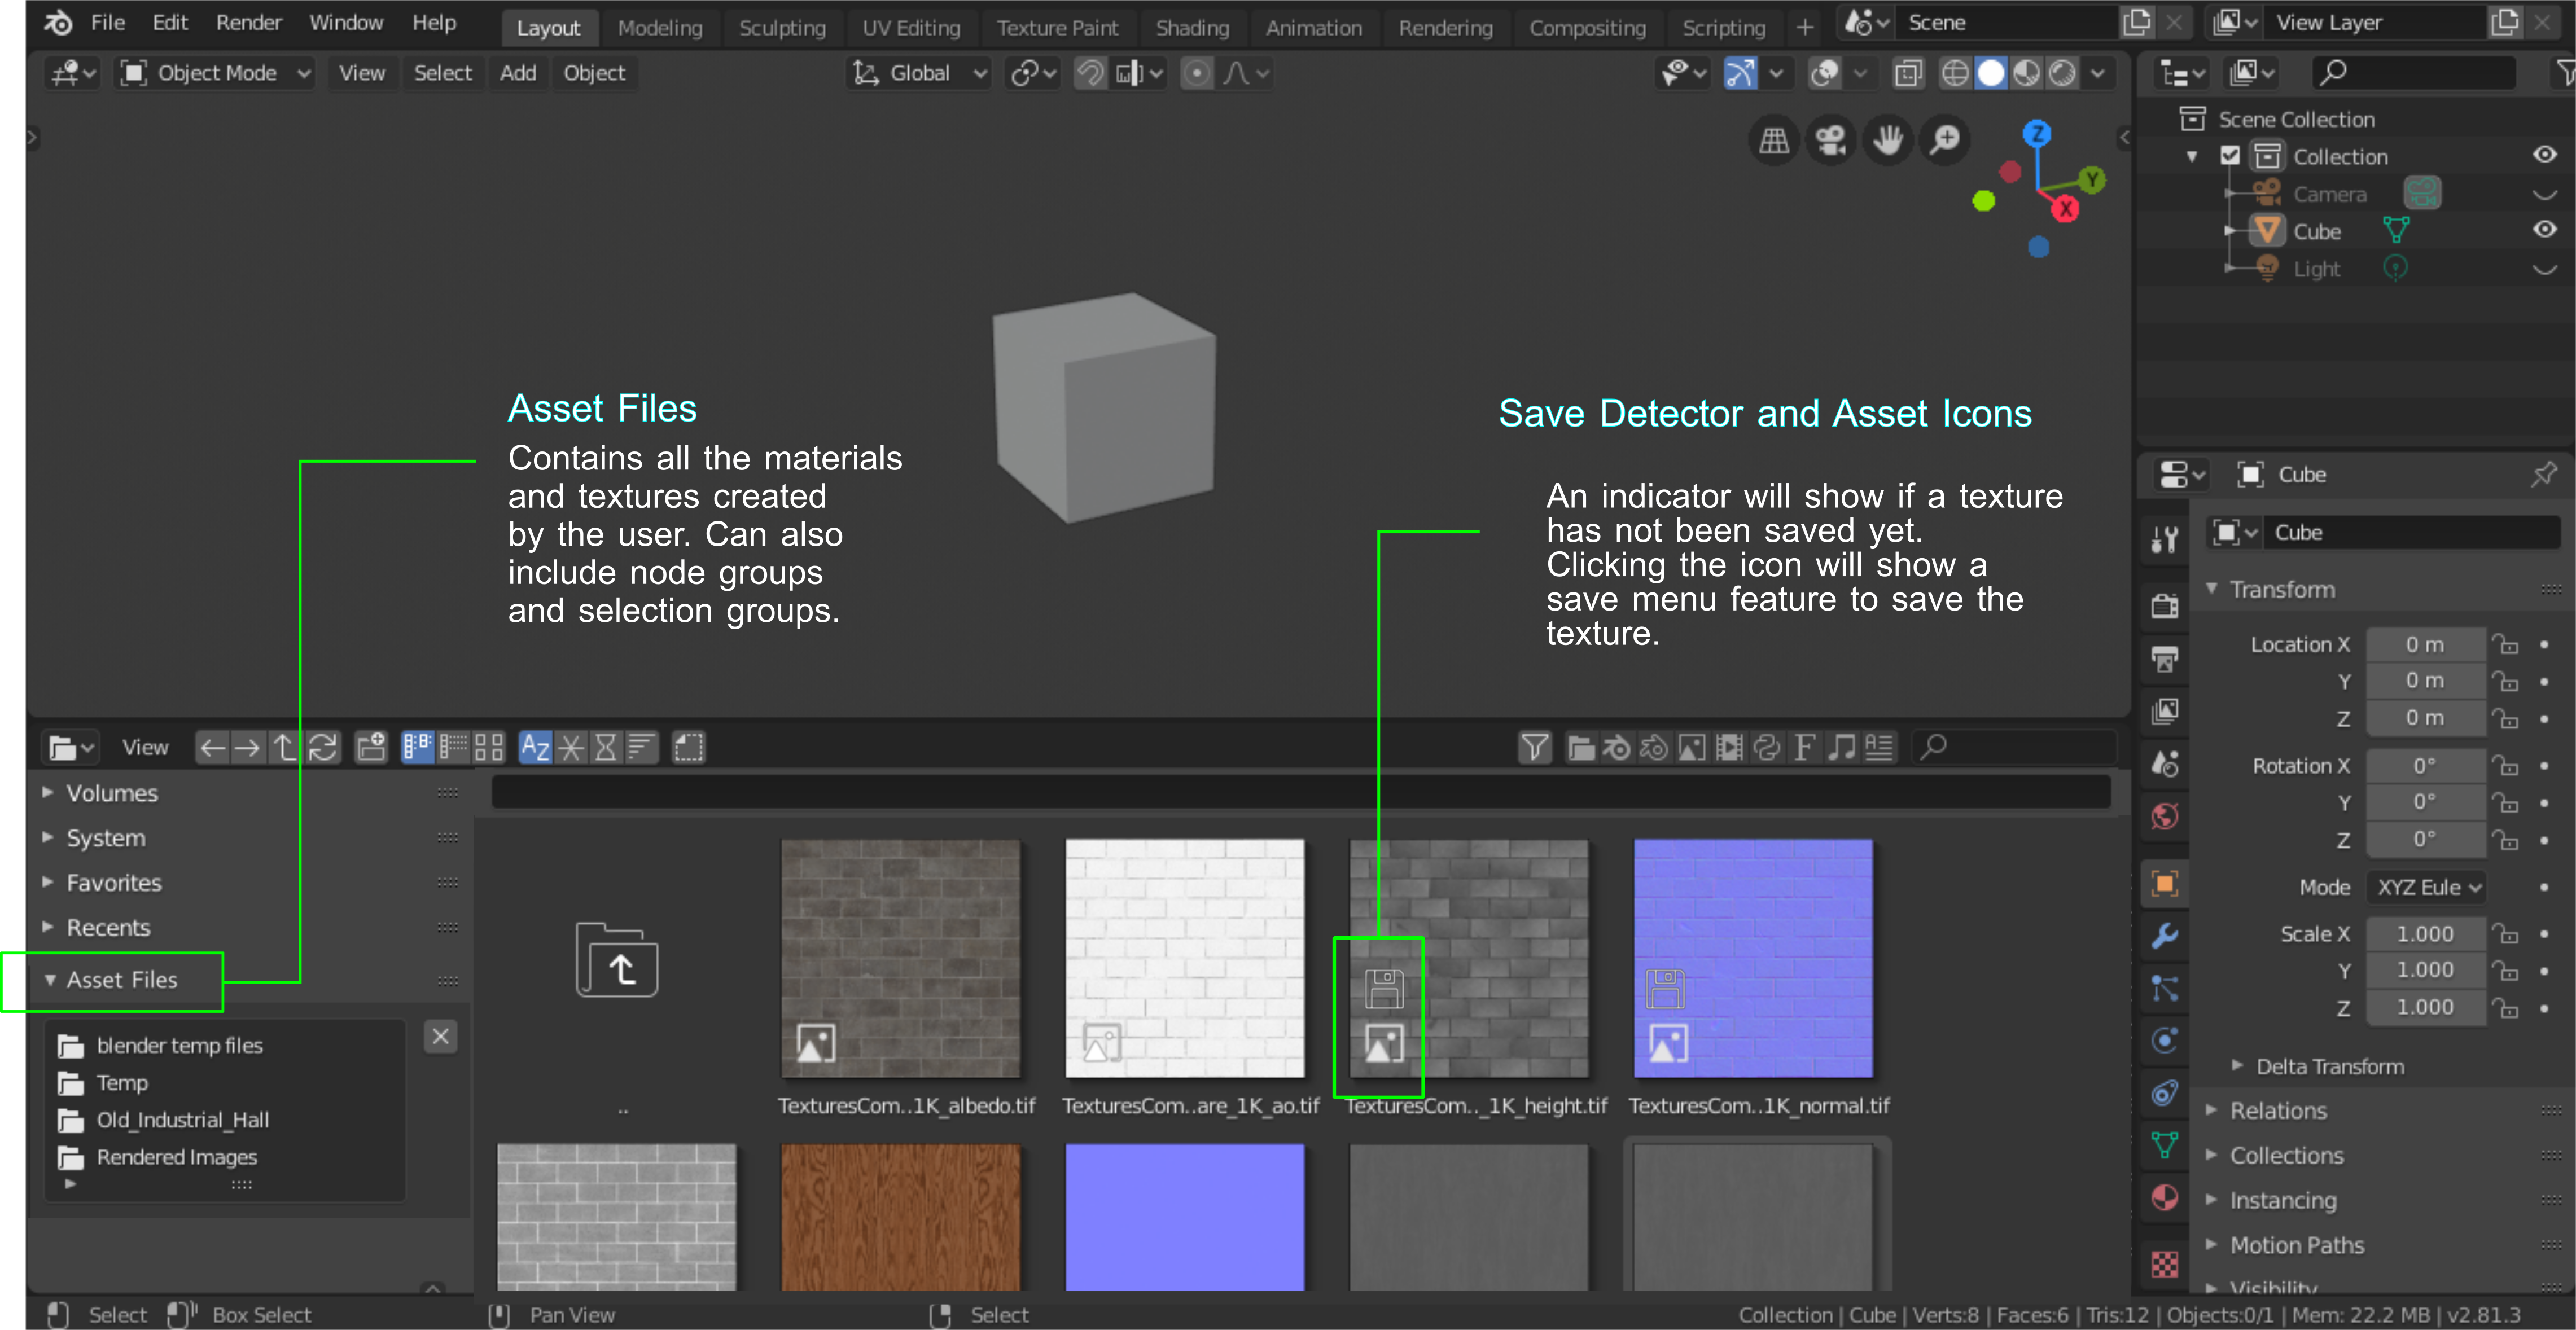
Task: Refresh the file browser list
Action: click(323, 747)
